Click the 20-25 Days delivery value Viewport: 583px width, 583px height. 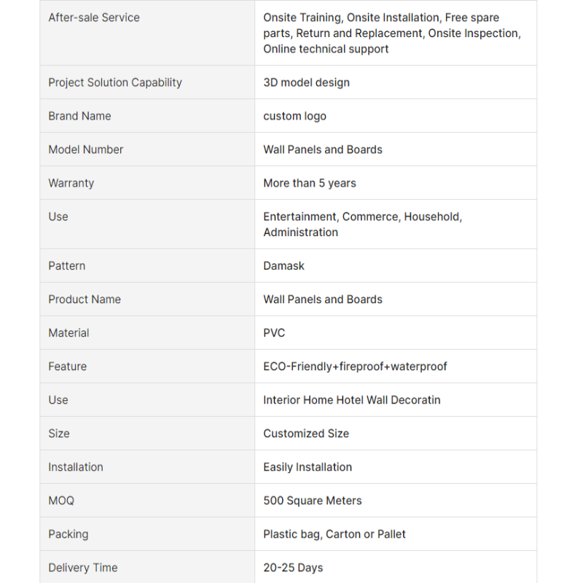(293, 568)
